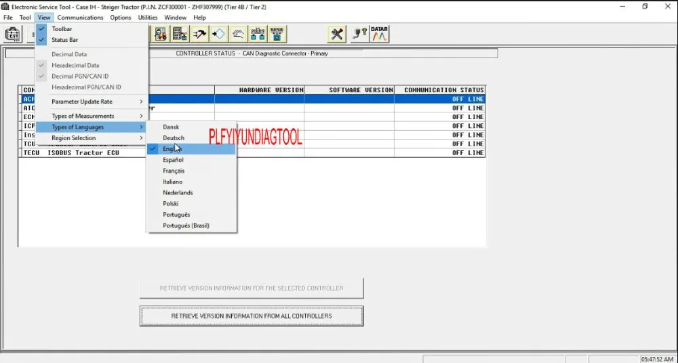Click the EST toolbox icon in toolbar
The height and width of the screenshot is (363, 678).
pyautogui.click(x=13, y=34)
